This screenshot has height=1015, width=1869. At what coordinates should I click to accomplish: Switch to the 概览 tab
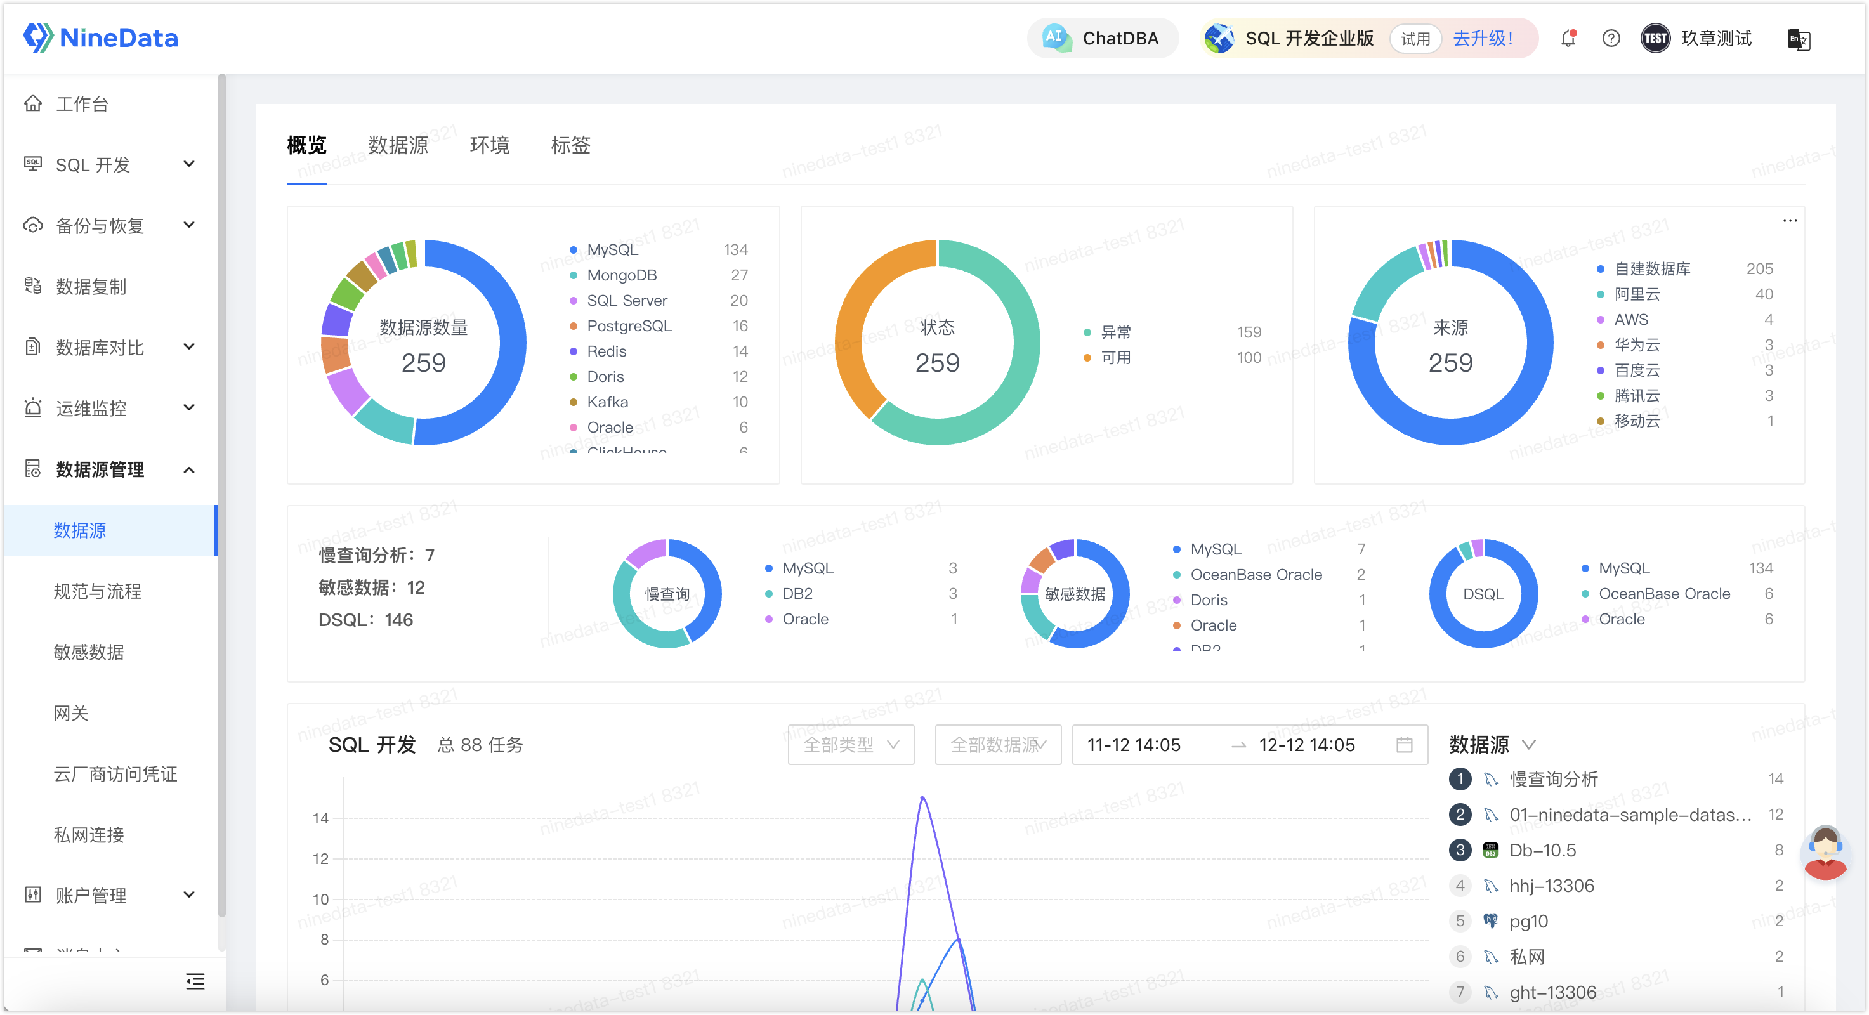coord(307,146)
